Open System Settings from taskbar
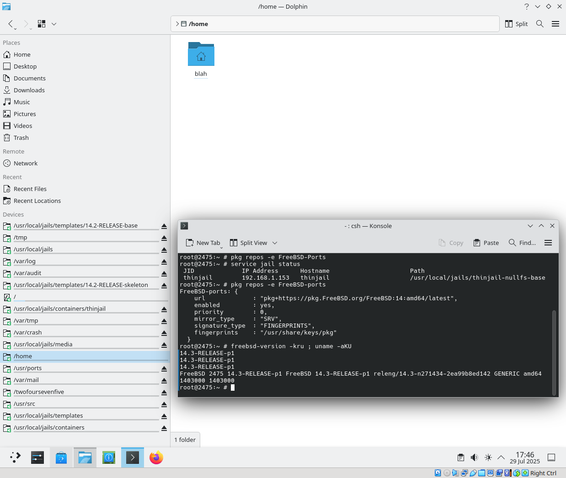The width and height of the screenshot is (566, 478). coord(37,457)
